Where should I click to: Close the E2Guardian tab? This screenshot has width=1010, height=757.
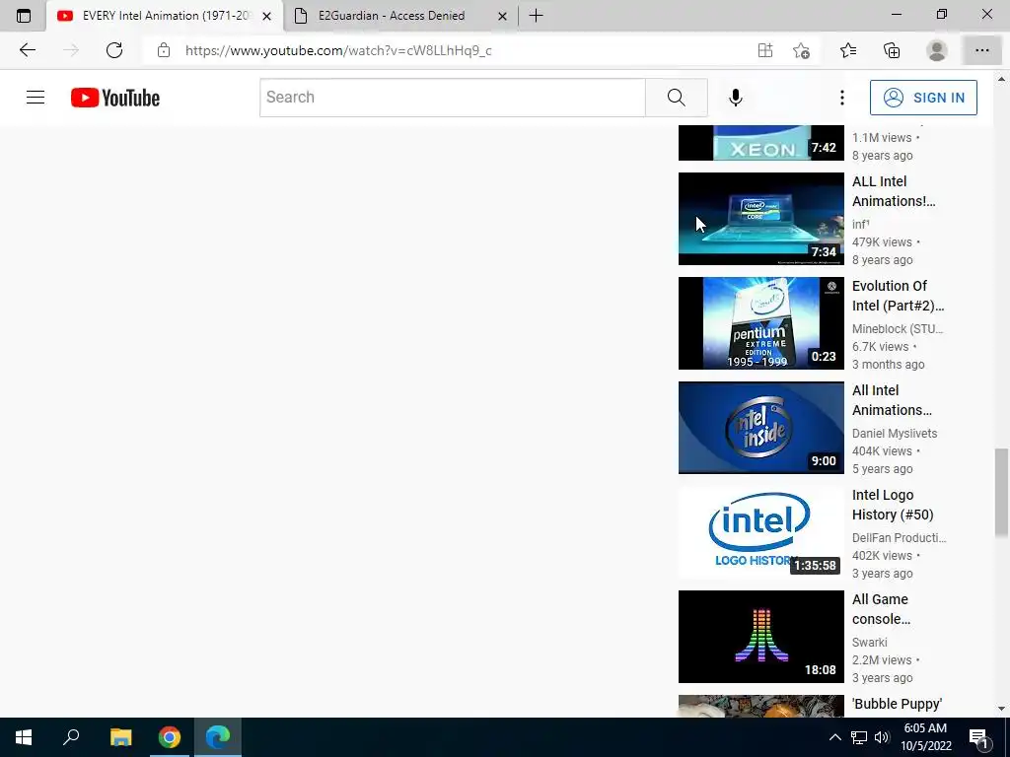(x=502, y=16)
